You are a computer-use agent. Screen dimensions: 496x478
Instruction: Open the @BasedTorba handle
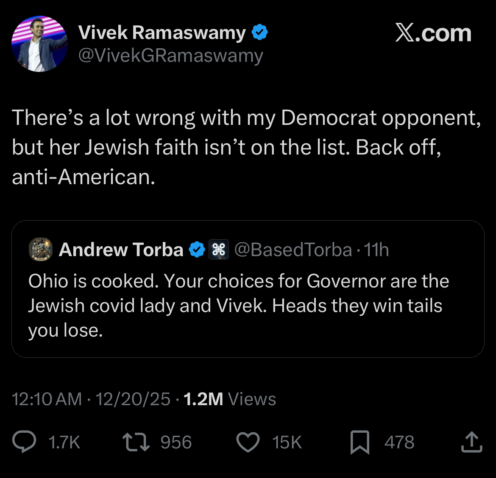[293, 250]
